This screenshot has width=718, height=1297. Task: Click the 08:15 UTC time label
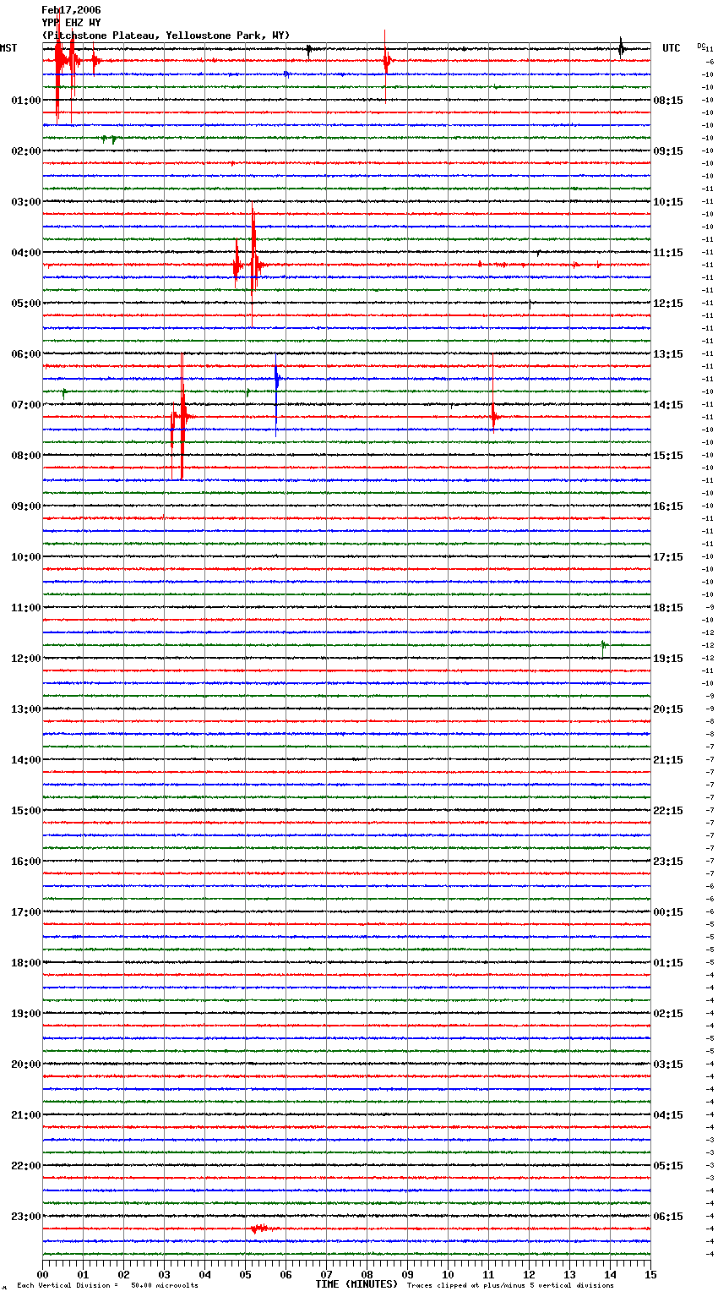(668, 101)
